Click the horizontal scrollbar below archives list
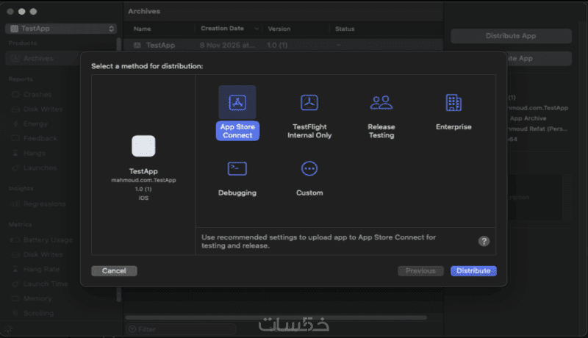 tap(276, 317)
